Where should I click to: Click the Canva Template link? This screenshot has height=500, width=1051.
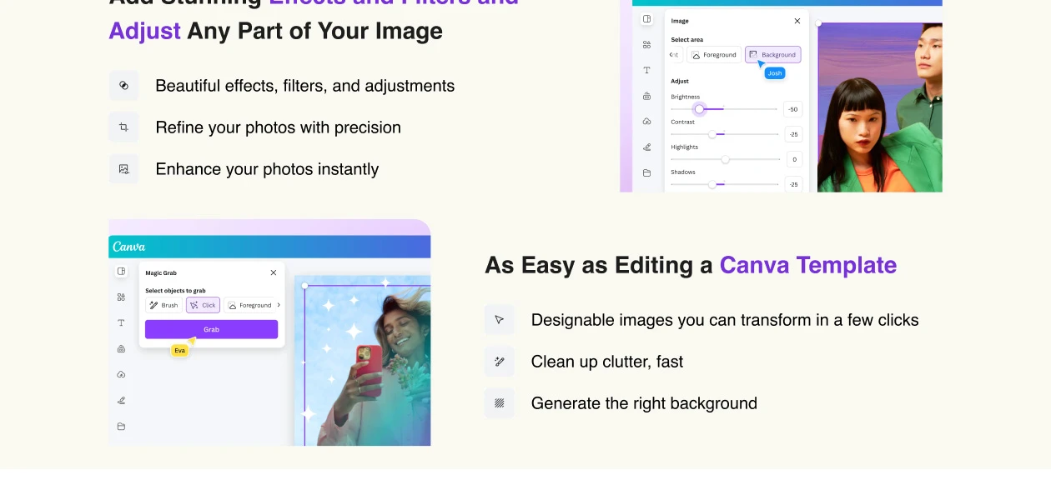pos(807,265)
